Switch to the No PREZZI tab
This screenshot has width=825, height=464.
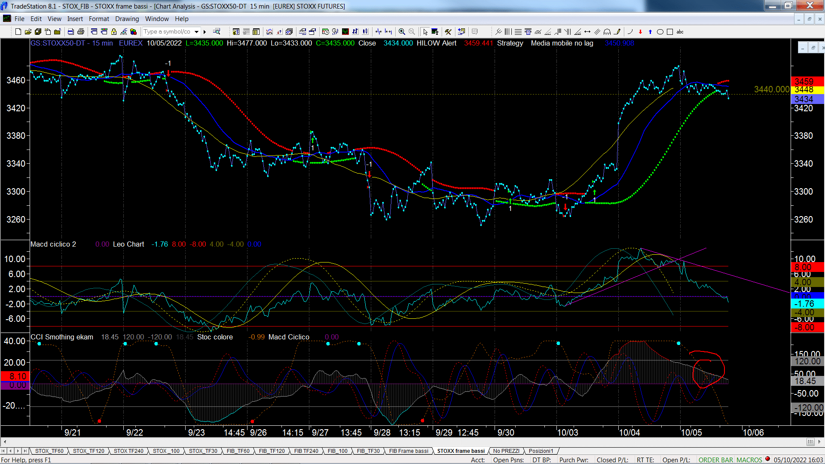click(506, 451)
